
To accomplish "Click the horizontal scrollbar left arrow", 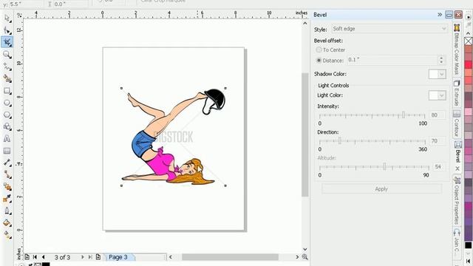I will pyautogui.click(x=171, y=257).
